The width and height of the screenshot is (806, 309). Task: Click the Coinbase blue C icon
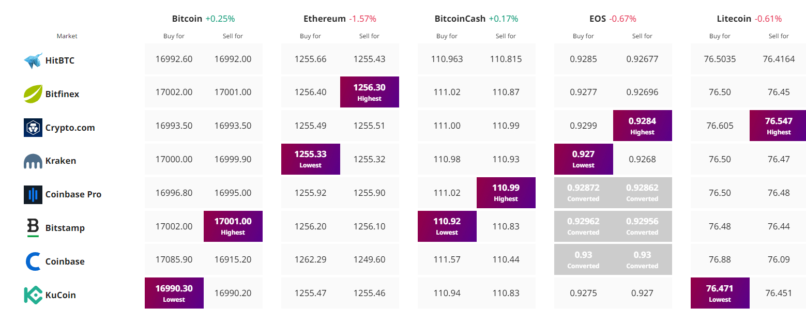point(33,261)
